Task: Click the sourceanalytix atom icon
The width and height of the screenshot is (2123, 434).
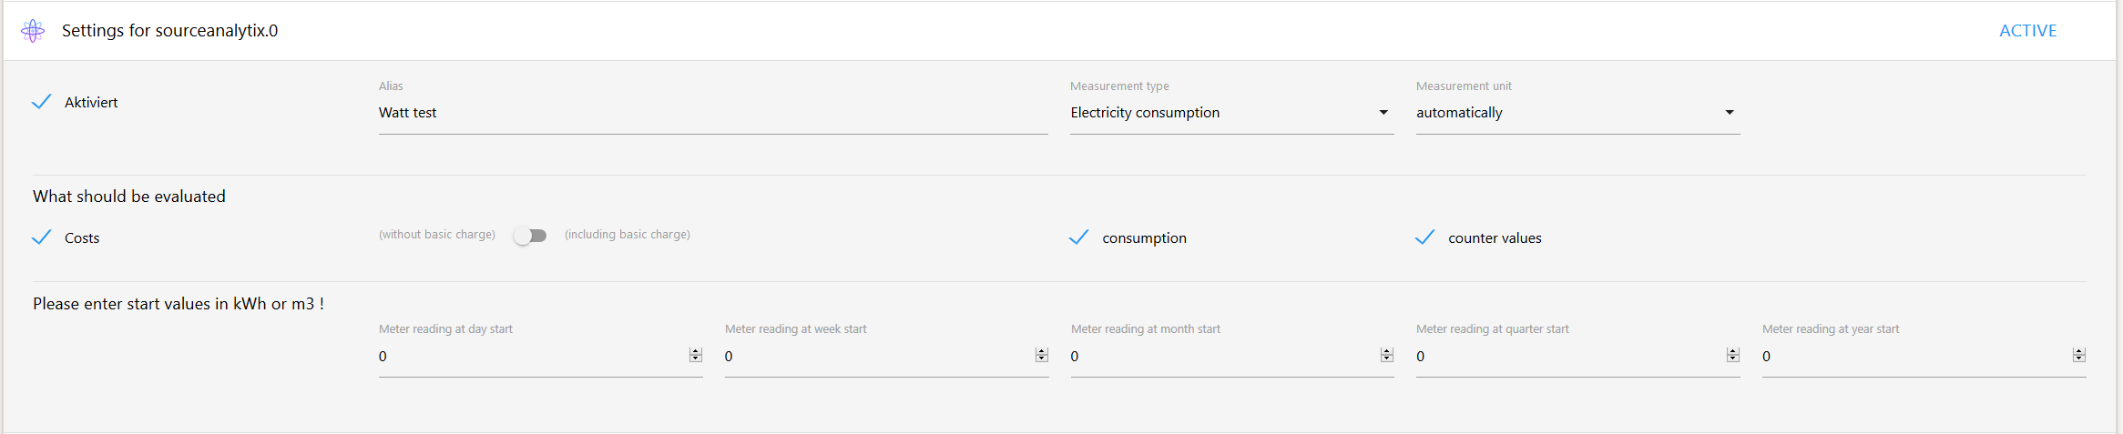Action: click(33, 31)
